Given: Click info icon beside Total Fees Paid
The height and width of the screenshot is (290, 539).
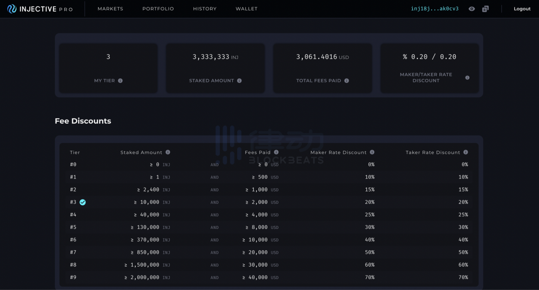Looking at the screenshot, I should pos(346,80).
